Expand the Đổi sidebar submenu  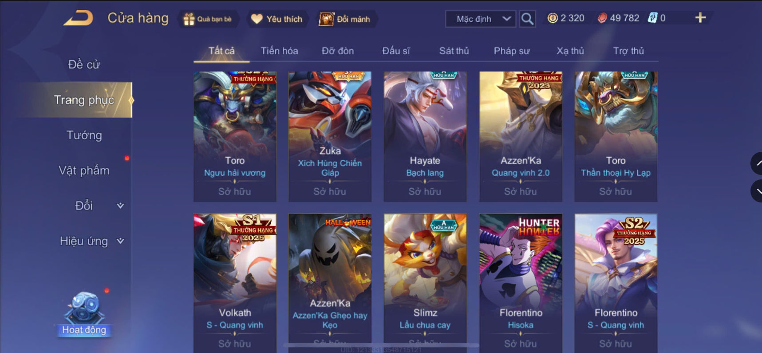(x=120, y=206)
